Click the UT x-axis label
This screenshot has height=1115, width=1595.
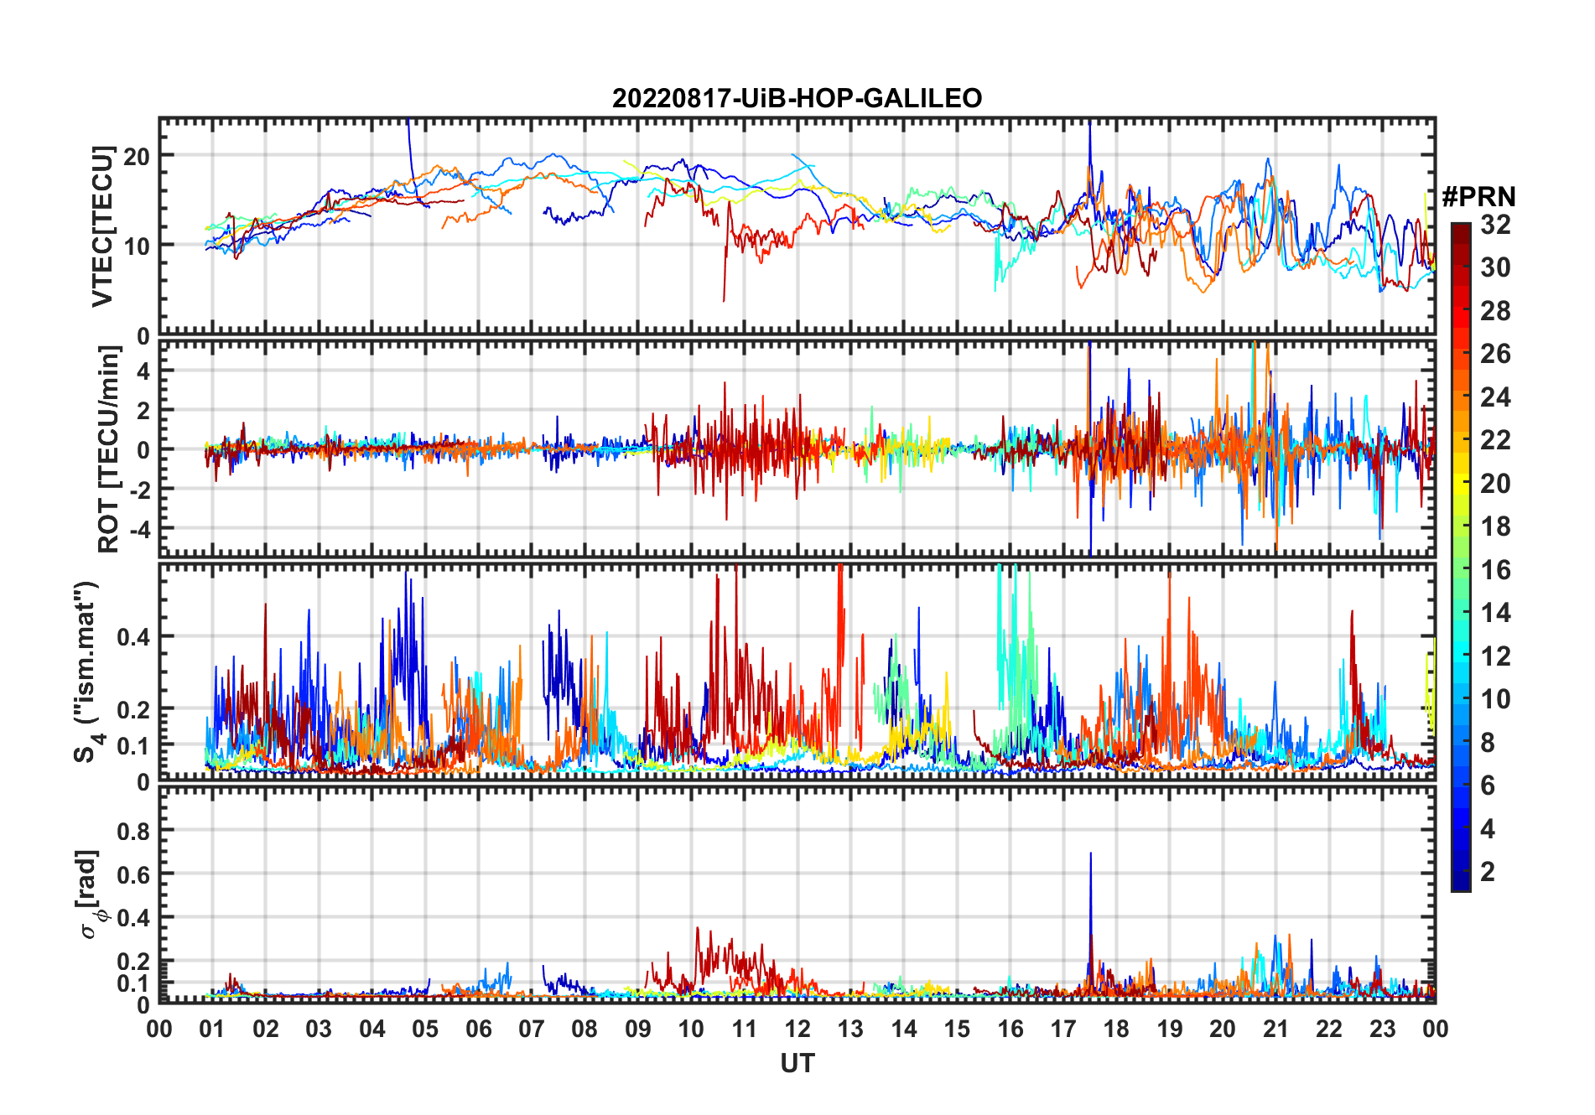click(797, 1063)
